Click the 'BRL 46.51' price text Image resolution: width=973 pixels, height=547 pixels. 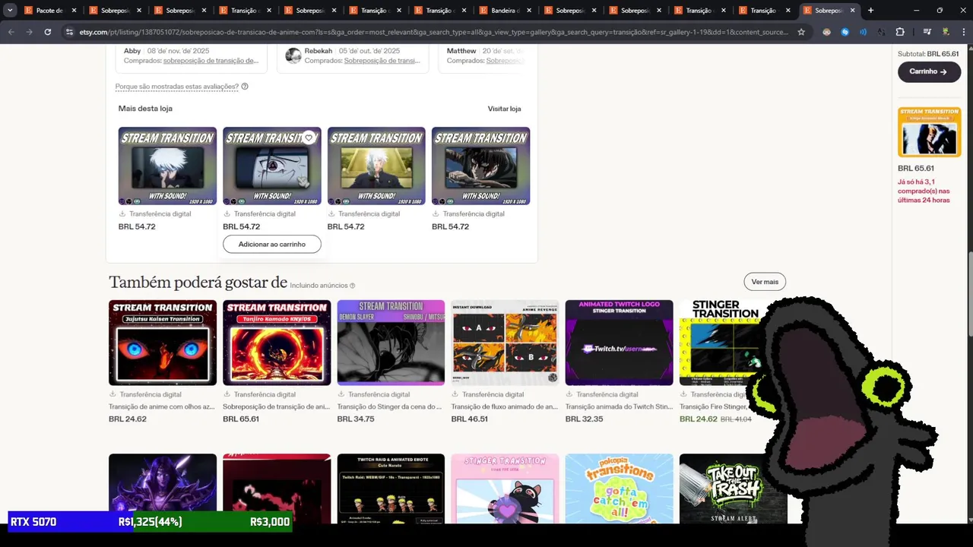470,419
